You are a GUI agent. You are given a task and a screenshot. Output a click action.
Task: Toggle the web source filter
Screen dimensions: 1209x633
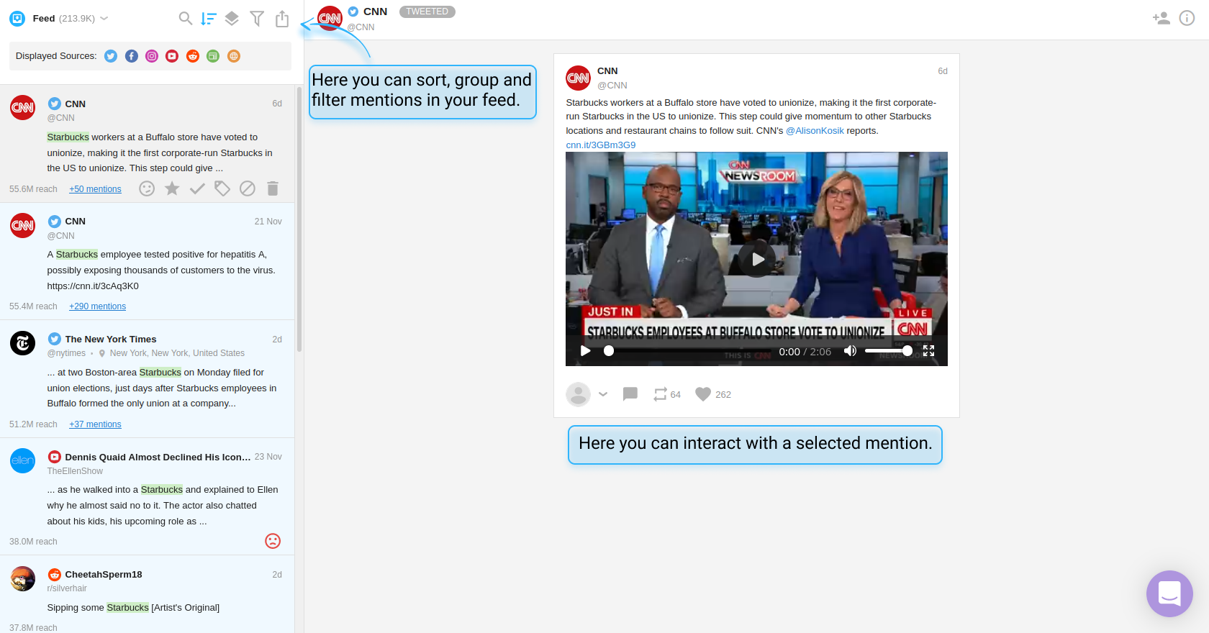pyautogui.click(x=234, y=56)
